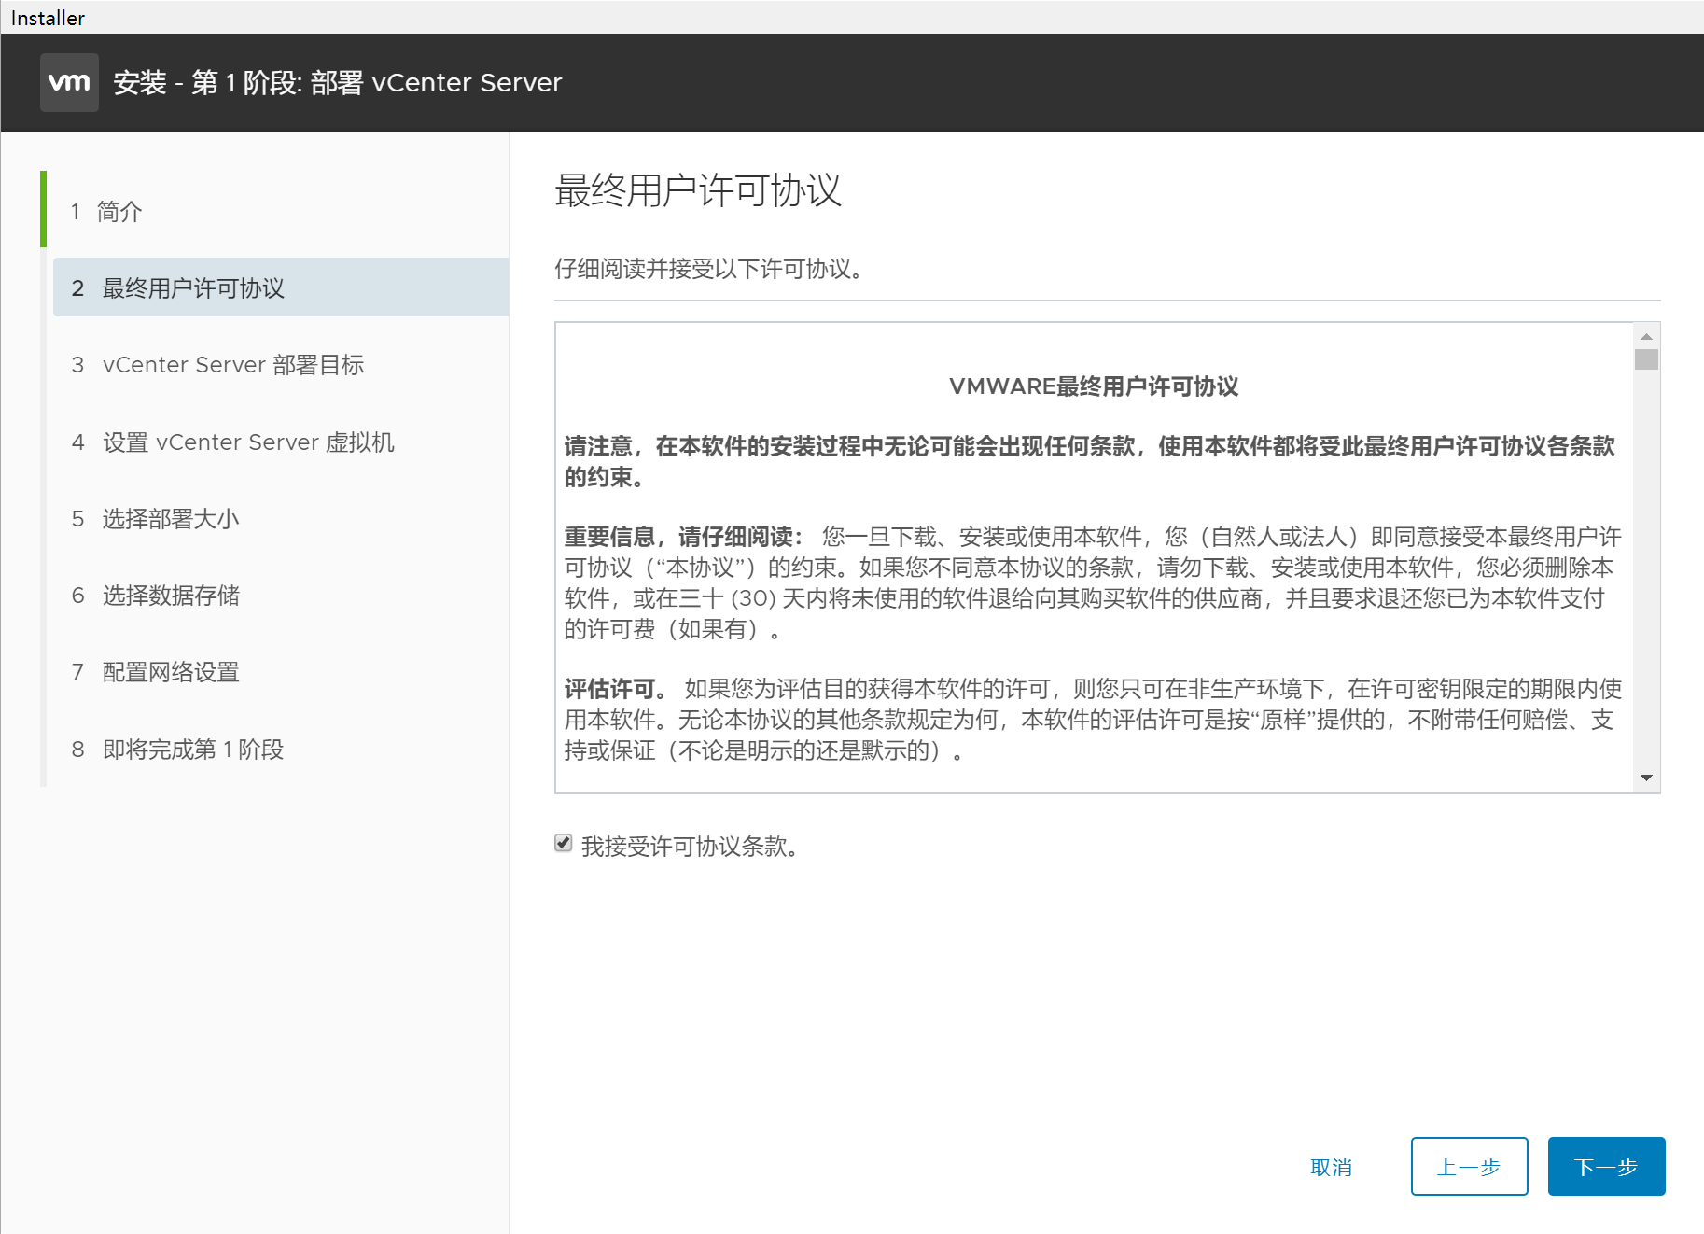The width and height of the screenshot is (1704, 1234).
Task: Click the Installer window title text
Action: click(x=48, y=18)
